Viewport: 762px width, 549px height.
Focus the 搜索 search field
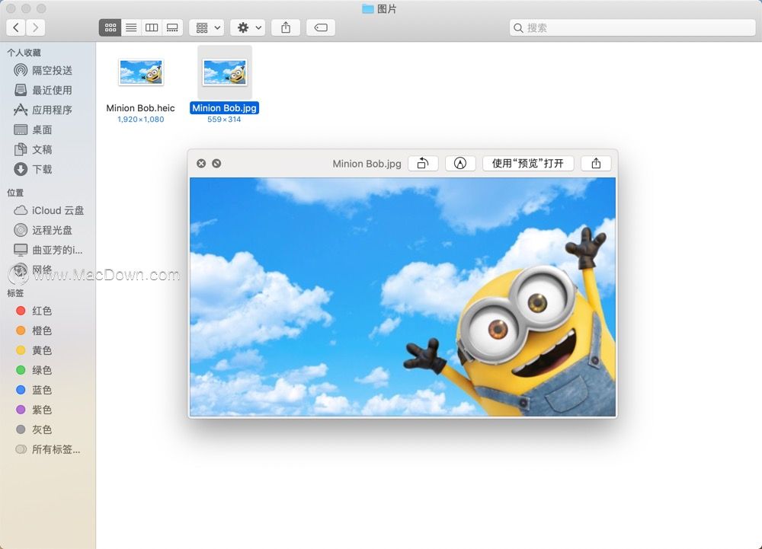click(632, 27)
